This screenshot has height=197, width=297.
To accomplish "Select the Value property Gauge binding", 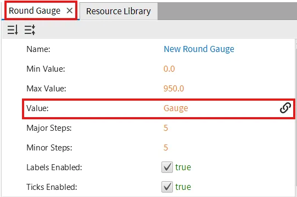I will pos(176,108).
